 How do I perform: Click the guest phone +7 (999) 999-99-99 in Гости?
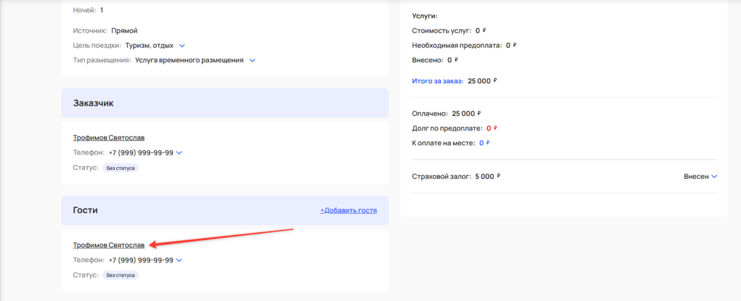[x=141, y=260]
